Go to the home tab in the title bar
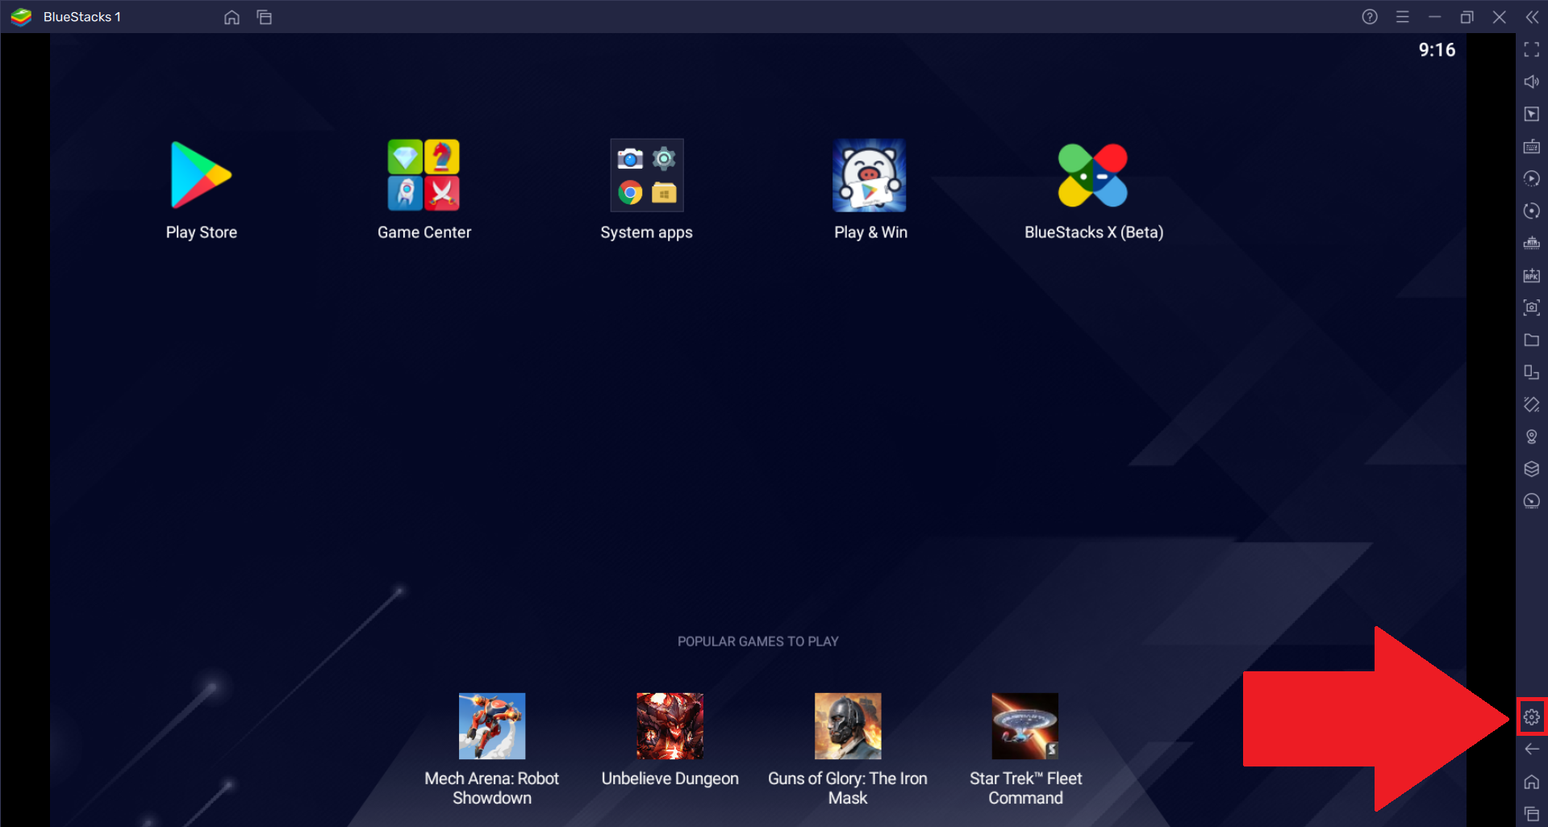This screenshot has height=827, width=1548. point(232,17)
